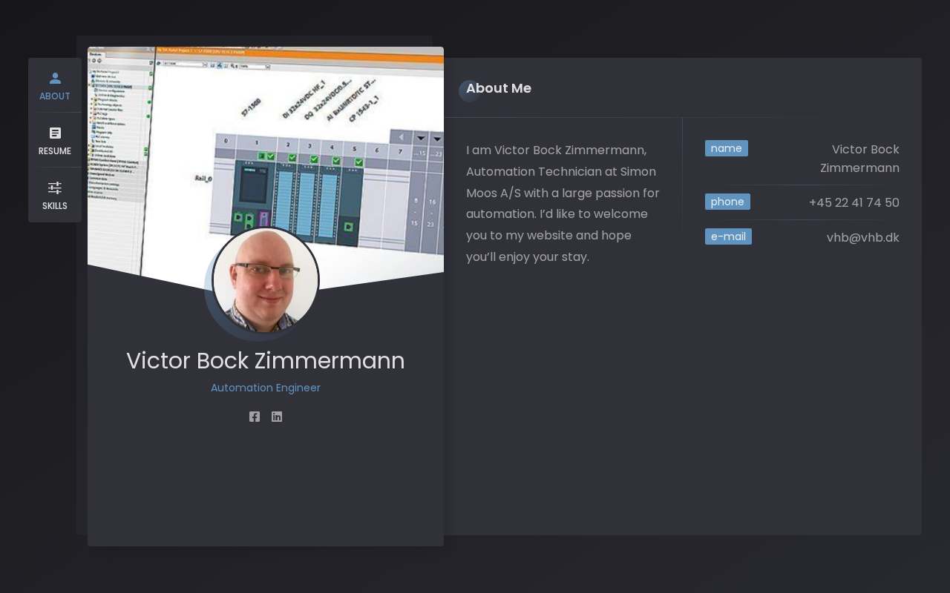
Task: Click the phone number +45 22 41 74 50
Action: point(854,203)
